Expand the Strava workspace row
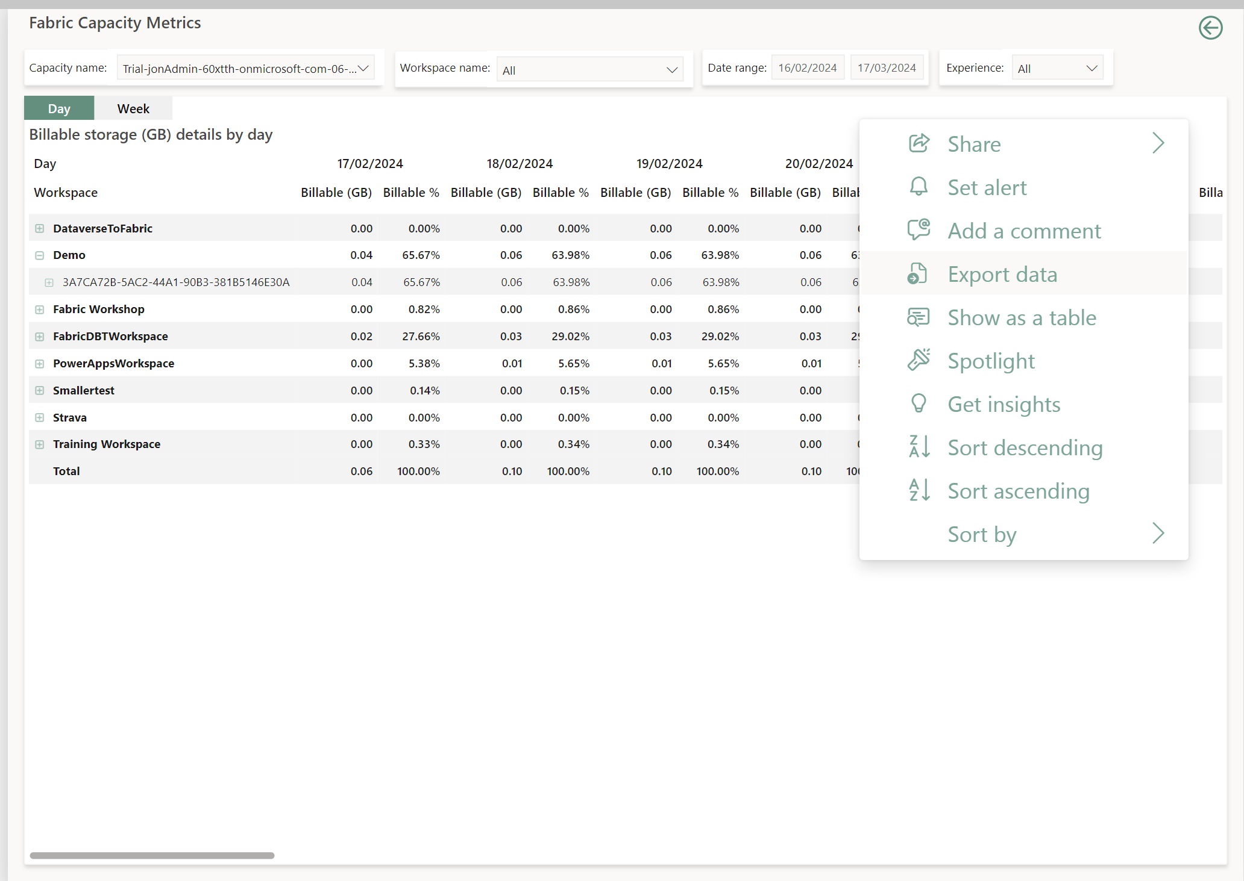 click(39, 417)
